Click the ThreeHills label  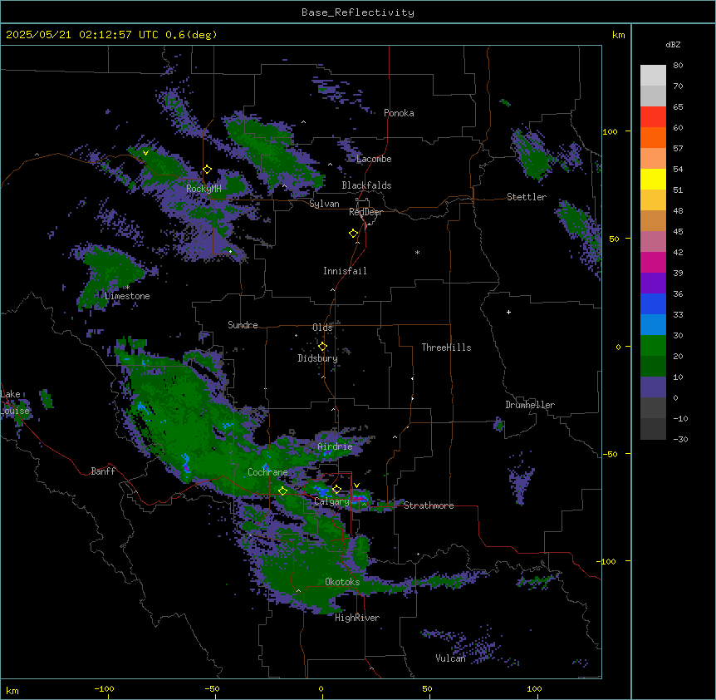pyautogui.click(x=446, y=348)
